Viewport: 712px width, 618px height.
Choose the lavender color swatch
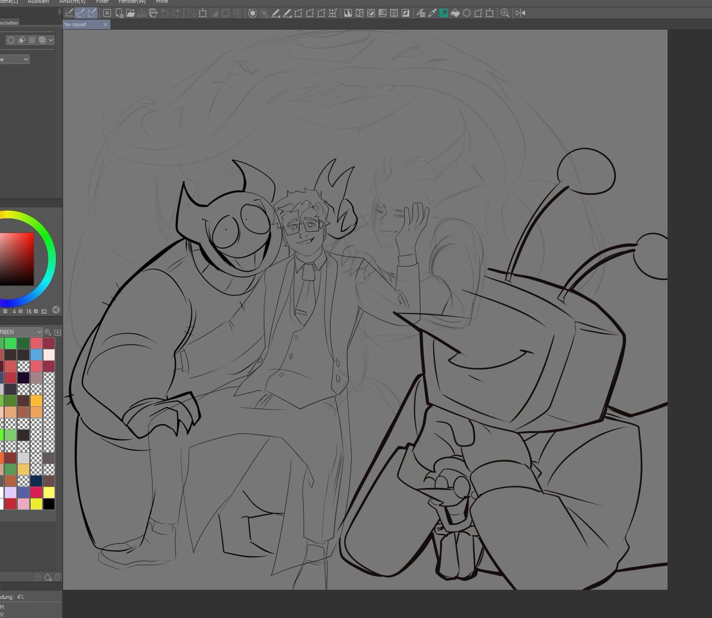[x=11, y=492]
